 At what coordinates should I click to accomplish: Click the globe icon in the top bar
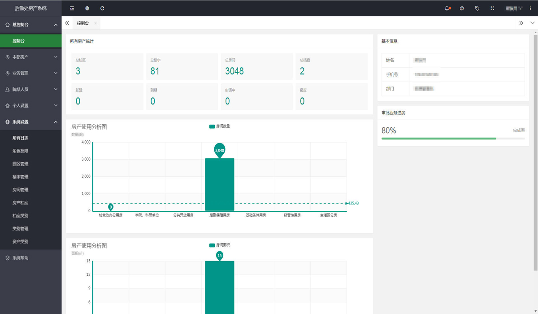pos(87,8)
